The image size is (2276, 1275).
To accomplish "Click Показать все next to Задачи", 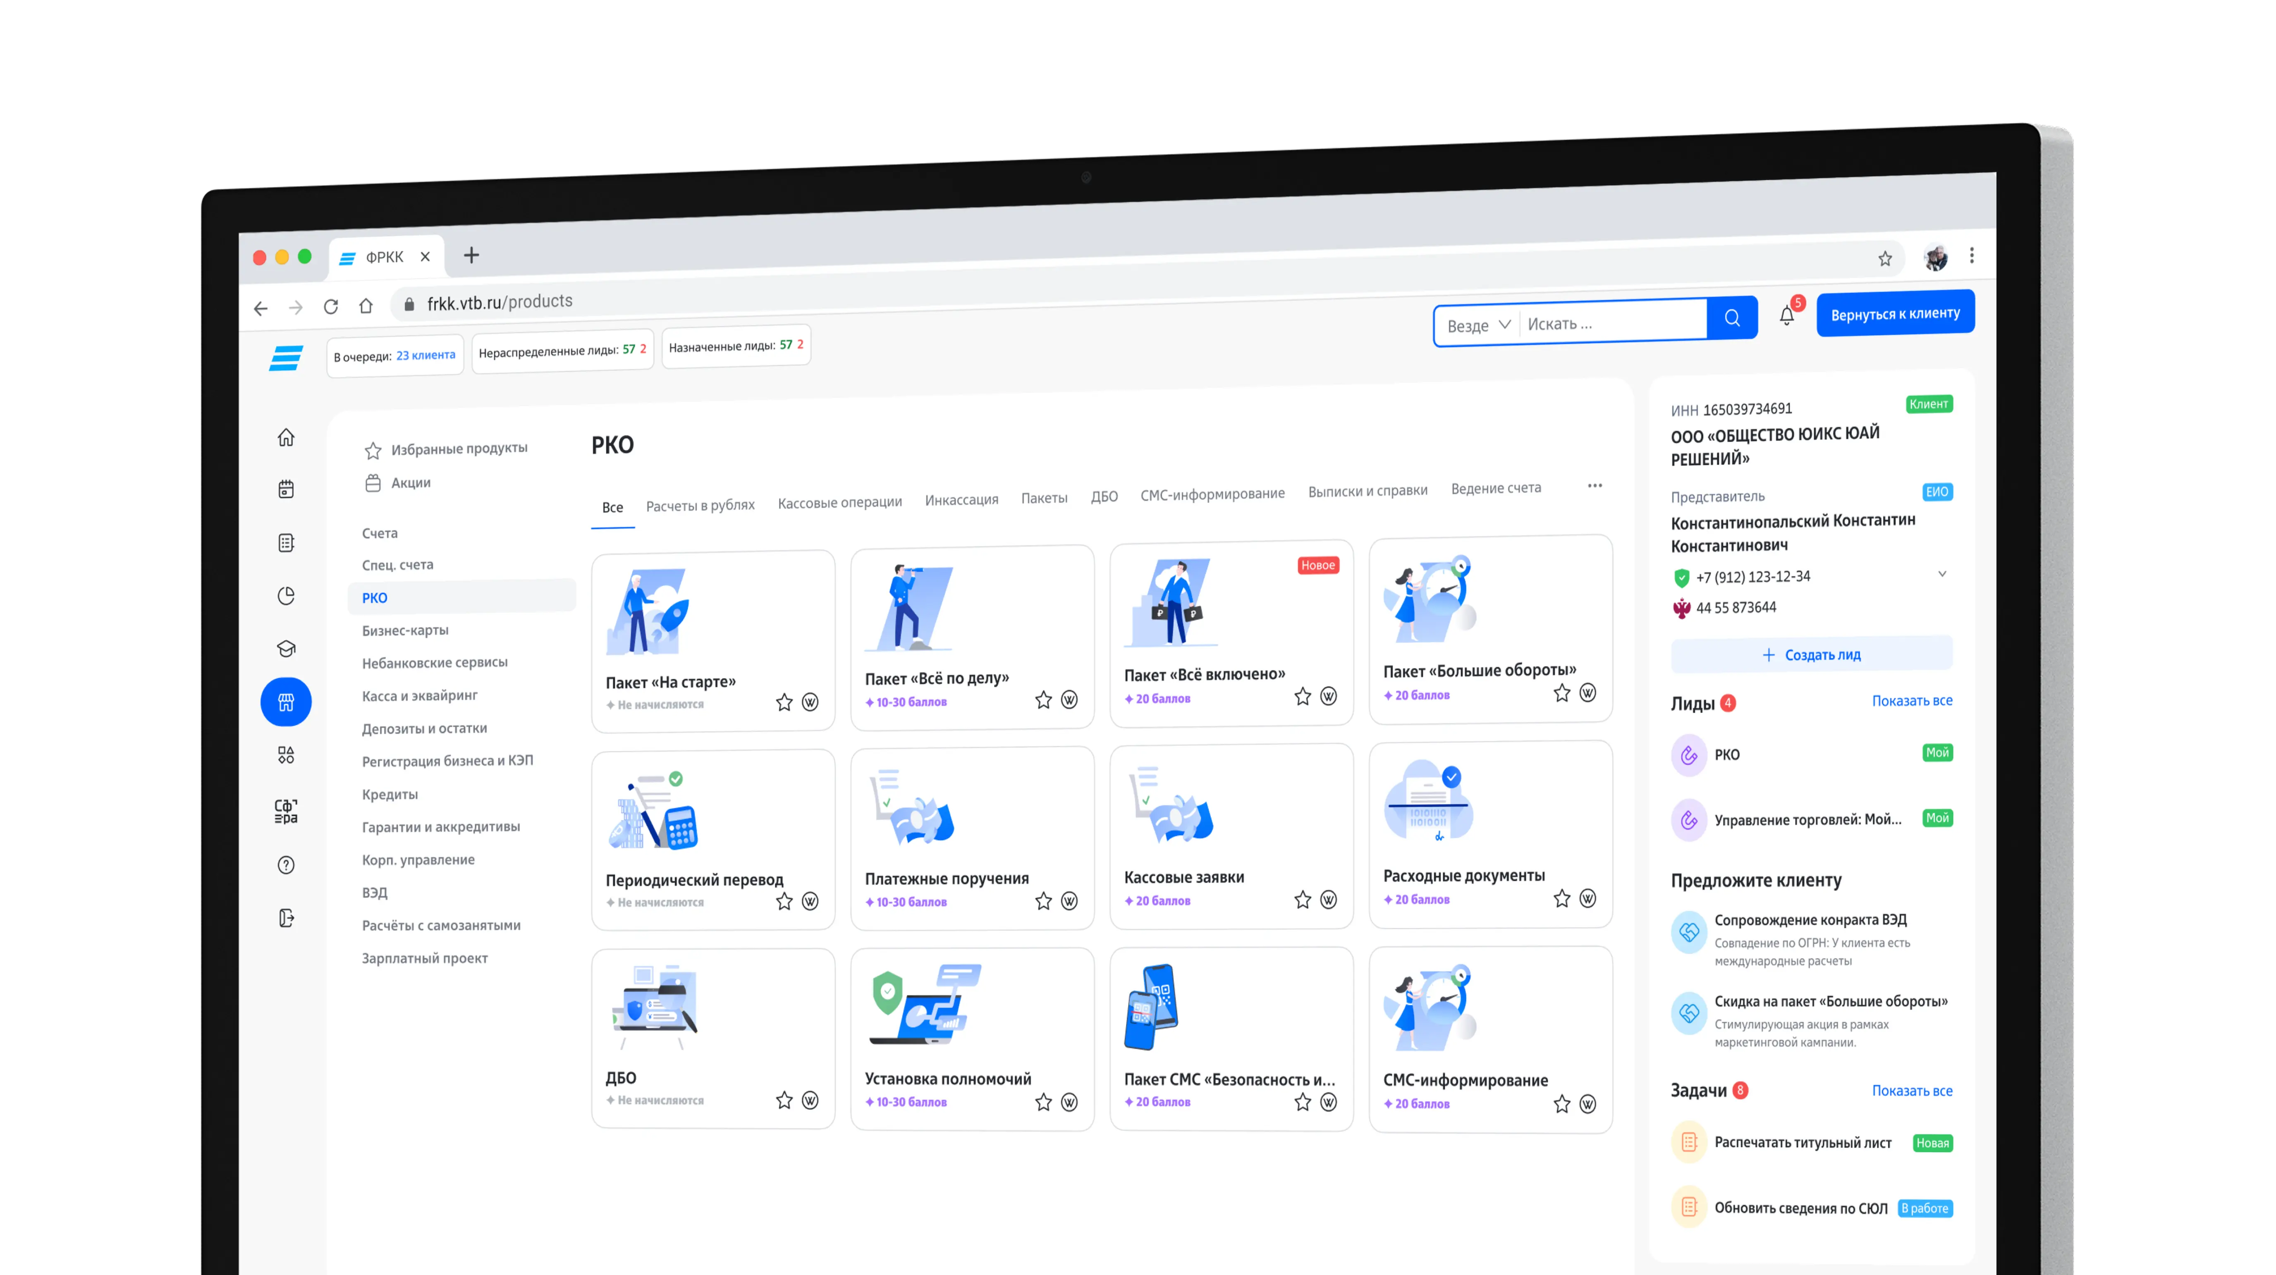I will [x=1912, y=1090].
